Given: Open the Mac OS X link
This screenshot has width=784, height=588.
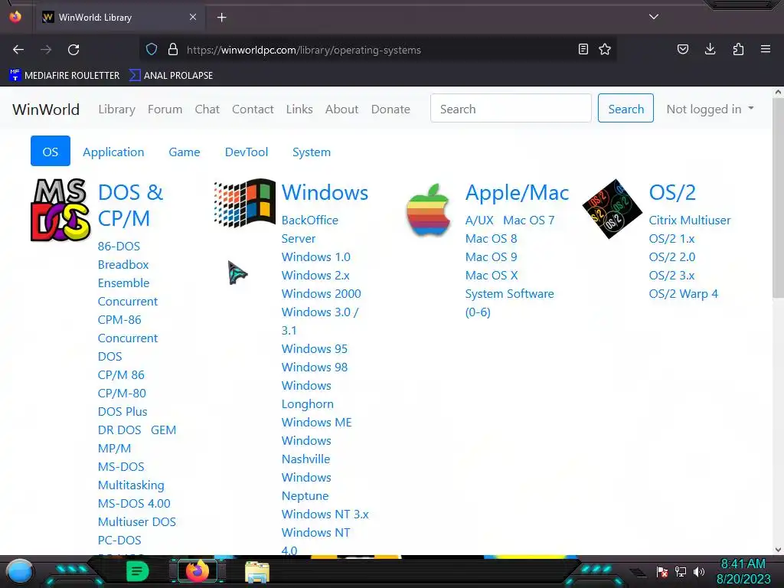Looking at the screenshot, I should 492,275.
